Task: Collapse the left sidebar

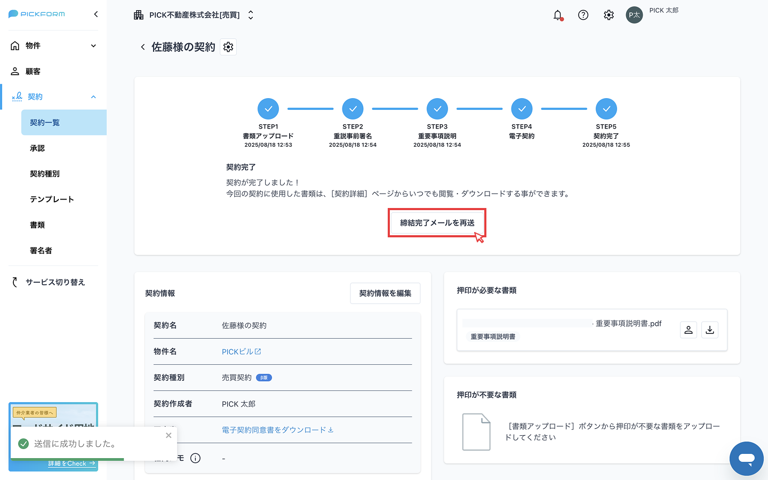Action: (96, 14)
